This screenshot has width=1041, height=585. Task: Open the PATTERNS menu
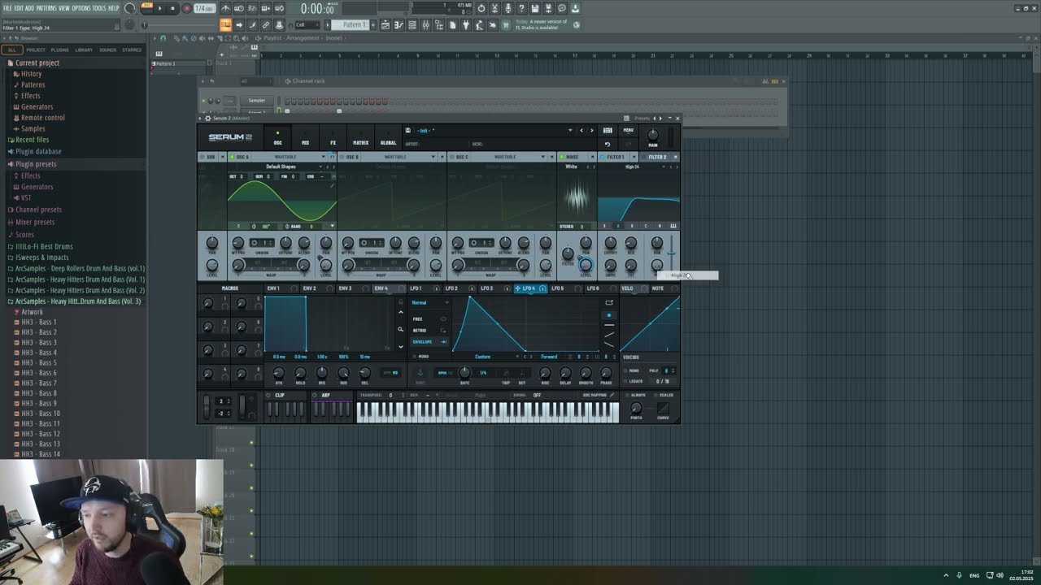(46, 8)
